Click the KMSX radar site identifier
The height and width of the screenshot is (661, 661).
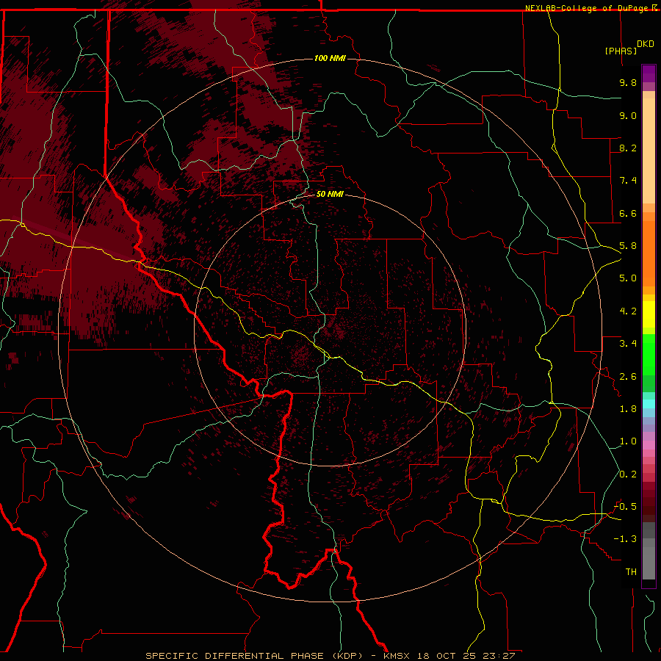(397, 656)
